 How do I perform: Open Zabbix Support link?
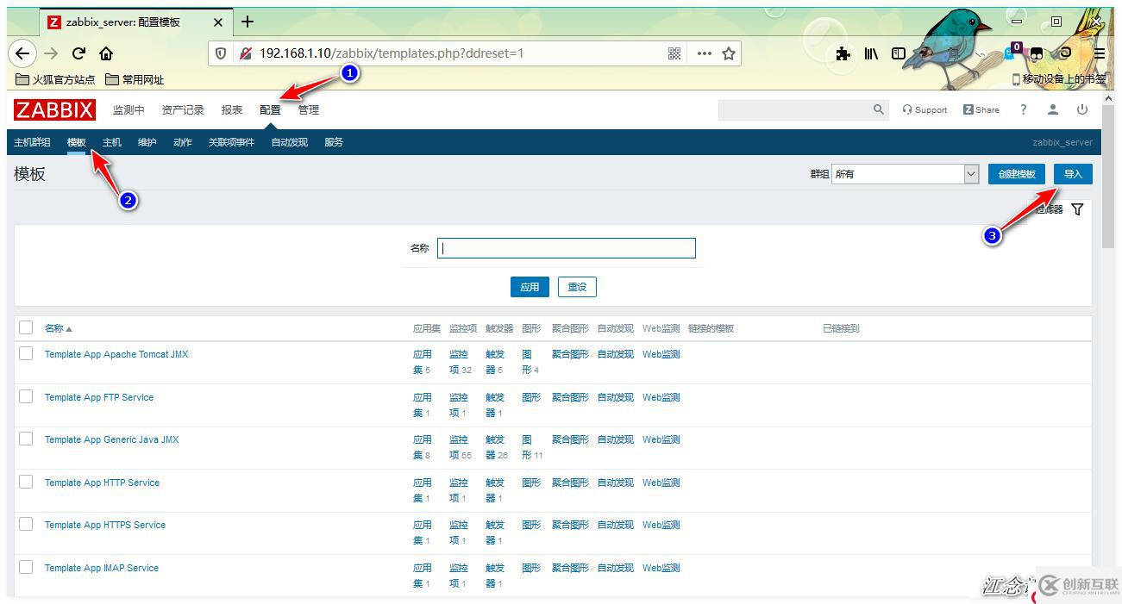(925, 109)
